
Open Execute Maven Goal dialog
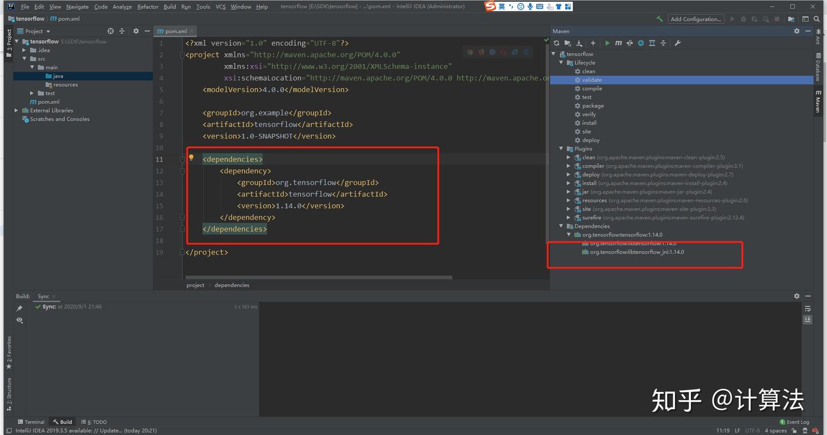[618, 43]
